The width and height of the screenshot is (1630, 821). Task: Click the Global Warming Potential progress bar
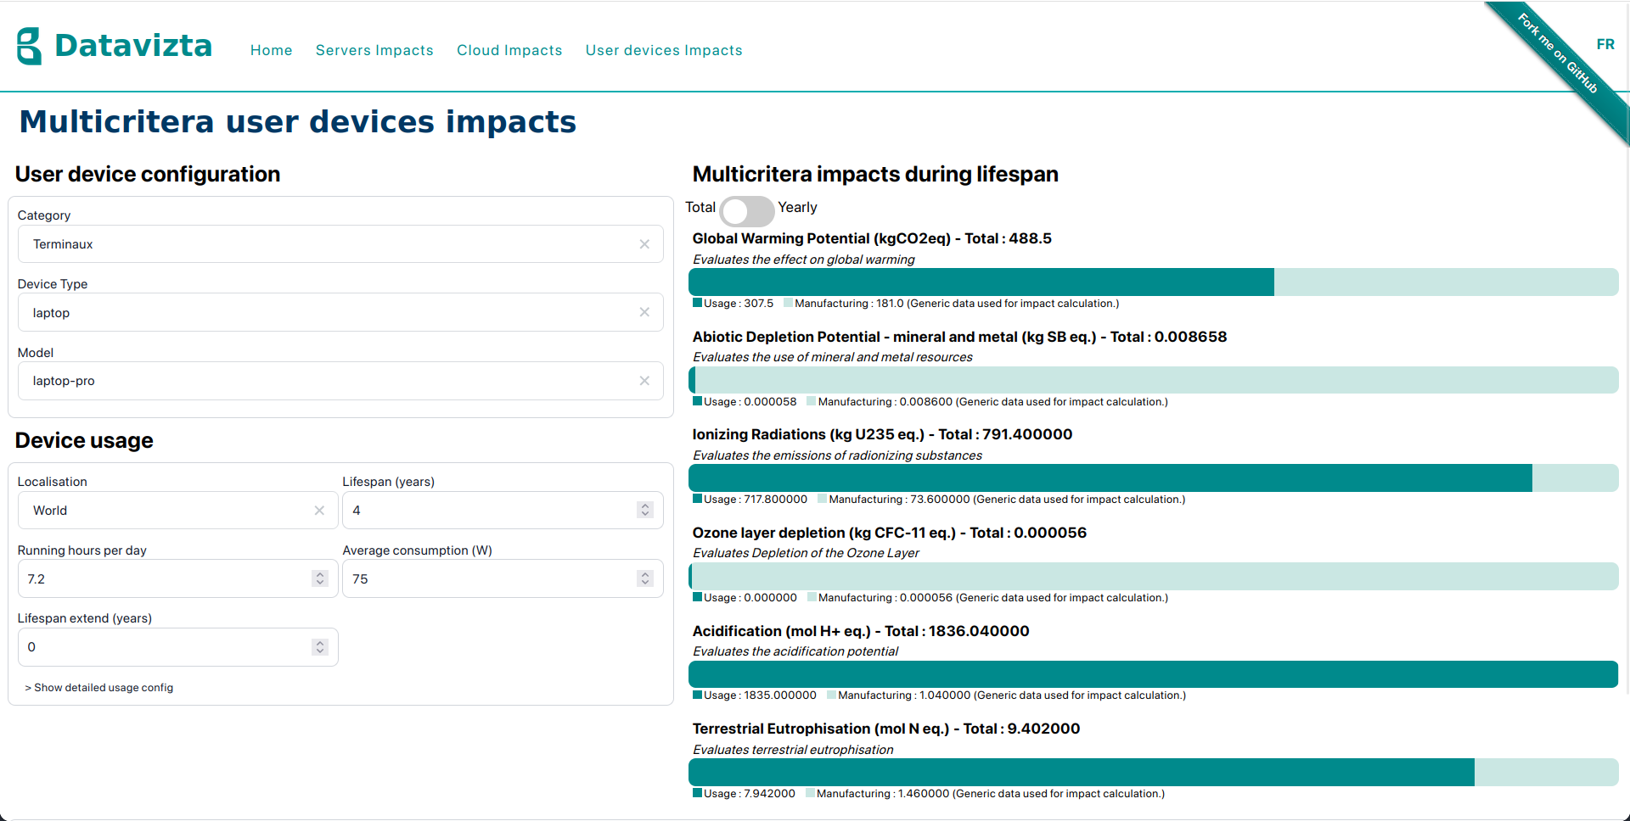pos(1154,282)
